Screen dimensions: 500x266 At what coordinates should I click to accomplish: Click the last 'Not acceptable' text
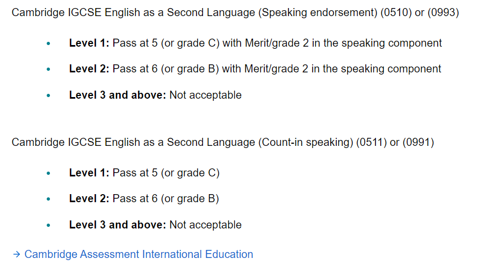(205, 225)
